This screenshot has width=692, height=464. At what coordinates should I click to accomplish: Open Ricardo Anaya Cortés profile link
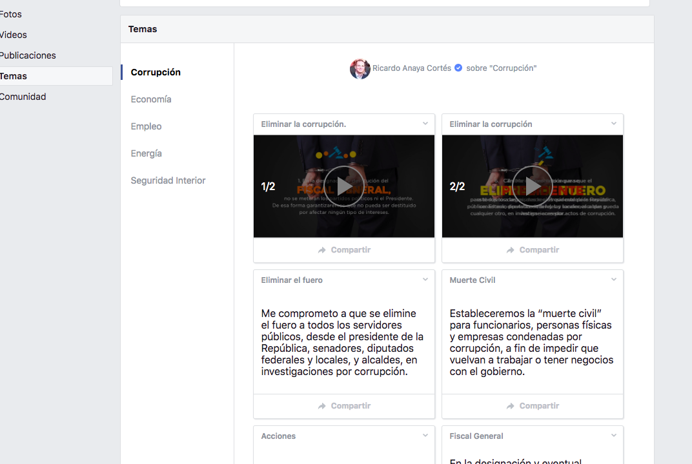point(411,67)
